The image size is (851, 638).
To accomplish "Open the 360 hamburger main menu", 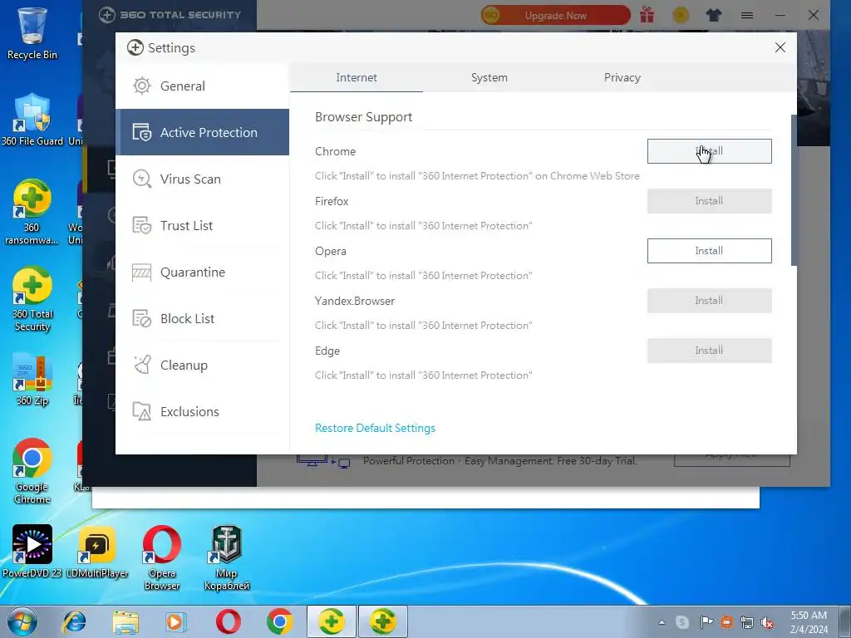I will [747, 15].
